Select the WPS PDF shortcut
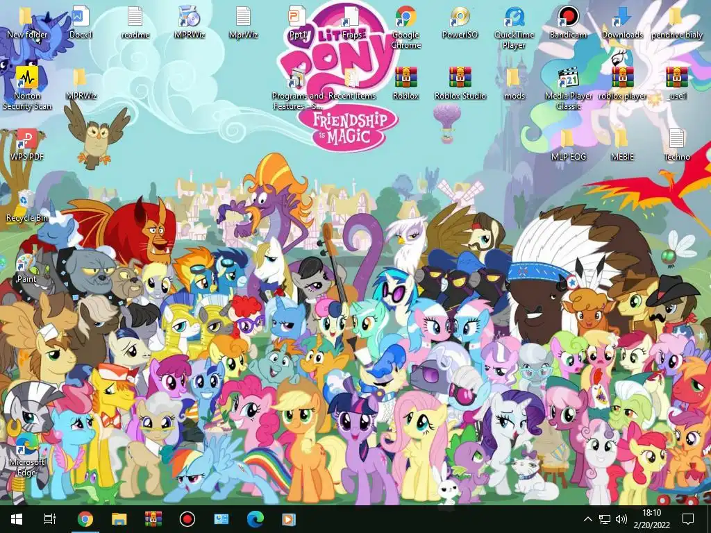 (27, 145)
